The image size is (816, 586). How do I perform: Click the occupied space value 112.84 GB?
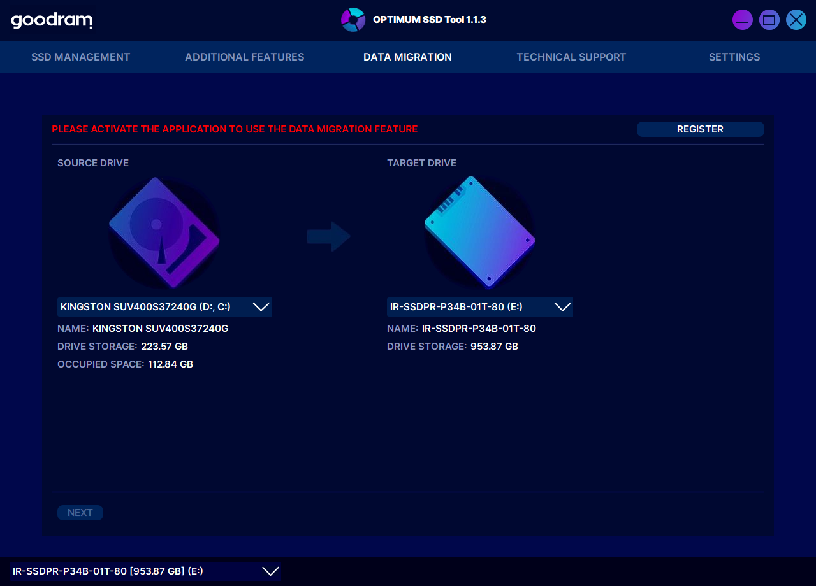tap(170, 364)
